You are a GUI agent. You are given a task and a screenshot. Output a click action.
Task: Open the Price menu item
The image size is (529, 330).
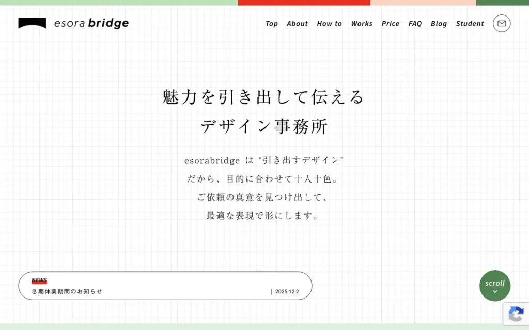tap(391, 24)
